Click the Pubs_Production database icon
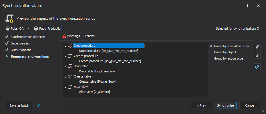Screen dimensions: 266x114 [x=36, y=28]
